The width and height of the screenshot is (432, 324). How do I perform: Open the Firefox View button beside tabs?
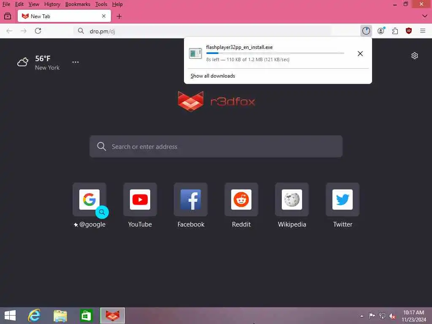point(8,16)
